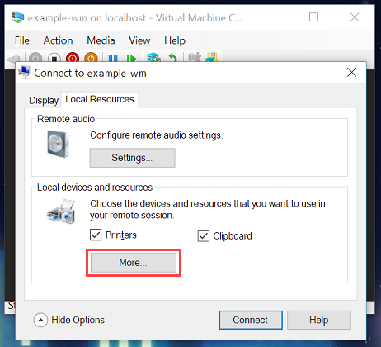Open remote audio Settings button
The height and width of the screenshot is (347, 381).
[132, 158]
